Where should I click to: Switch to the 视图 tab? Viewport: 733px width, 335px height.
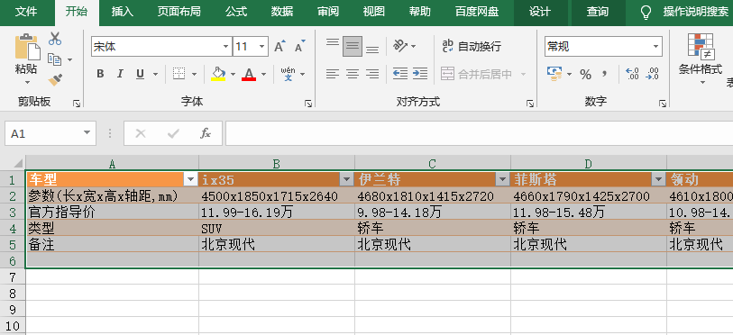click(x=373, y=12)
